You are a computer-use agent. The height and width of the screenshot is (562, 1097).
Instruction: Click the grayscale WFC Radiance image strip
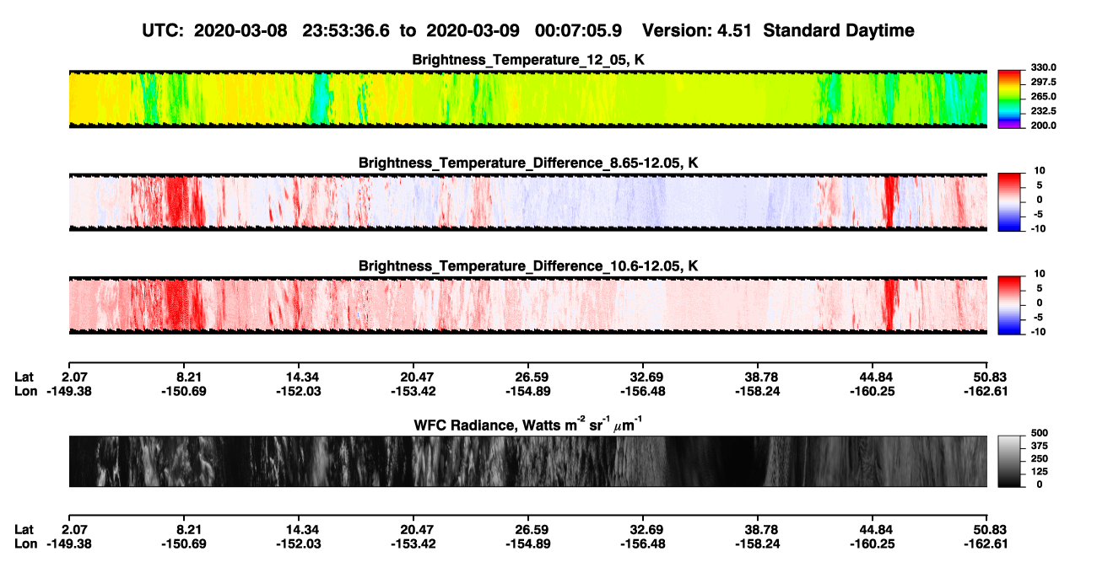(x=528, y=462)
